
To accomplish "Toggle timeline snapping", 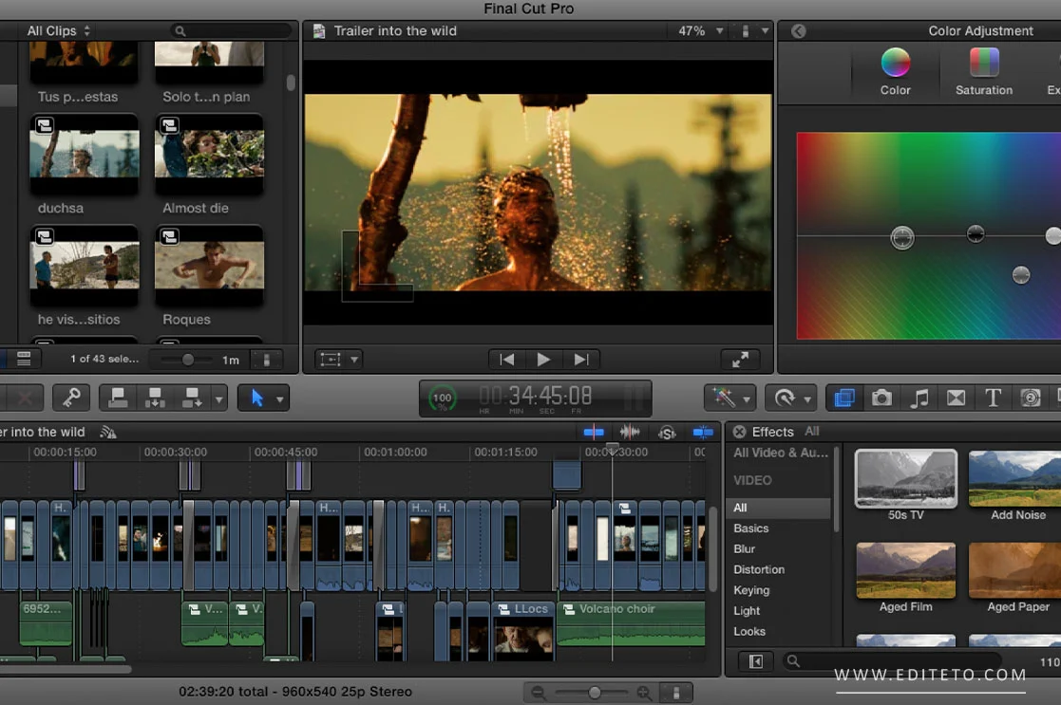I will click(702, 432).
